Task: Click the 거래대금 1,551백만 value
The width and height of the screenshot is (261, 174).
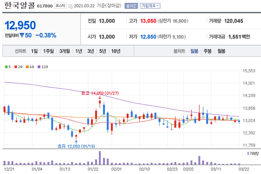Action: [239, 37]
